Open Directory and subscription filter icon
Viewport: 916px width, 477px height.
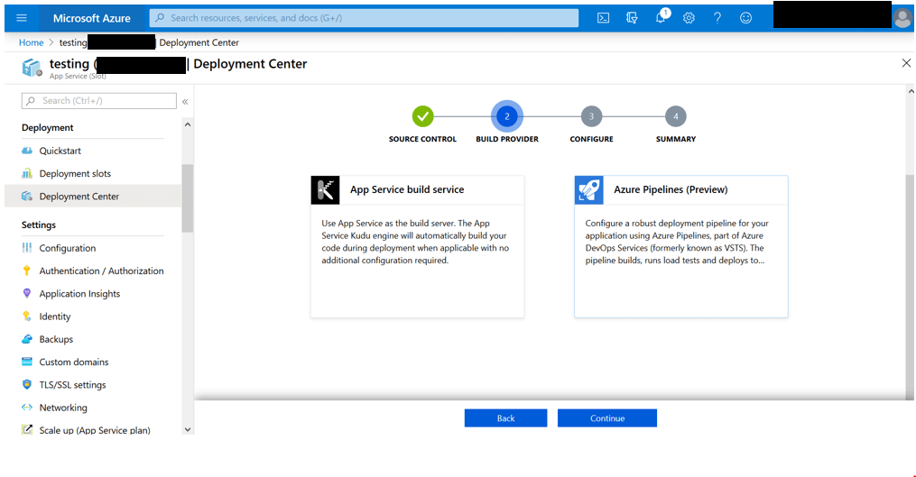pos(632,18)
